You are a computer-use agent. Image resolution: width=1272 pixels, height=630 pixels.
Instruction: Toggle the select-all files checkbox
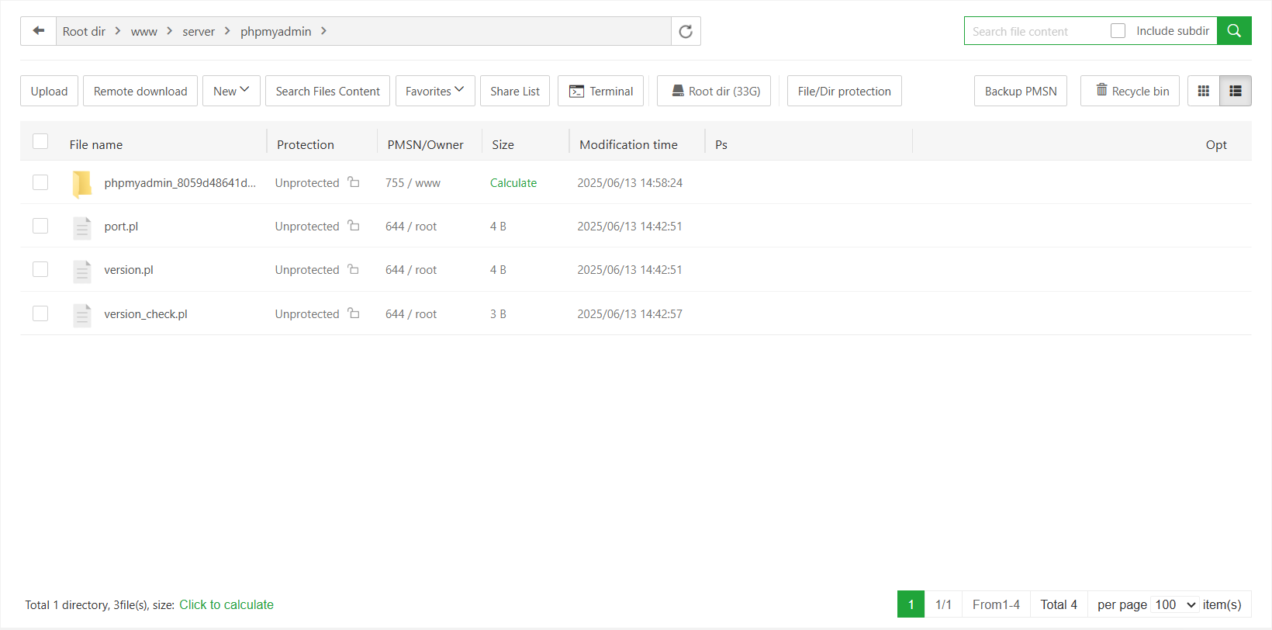pos(40,141)
